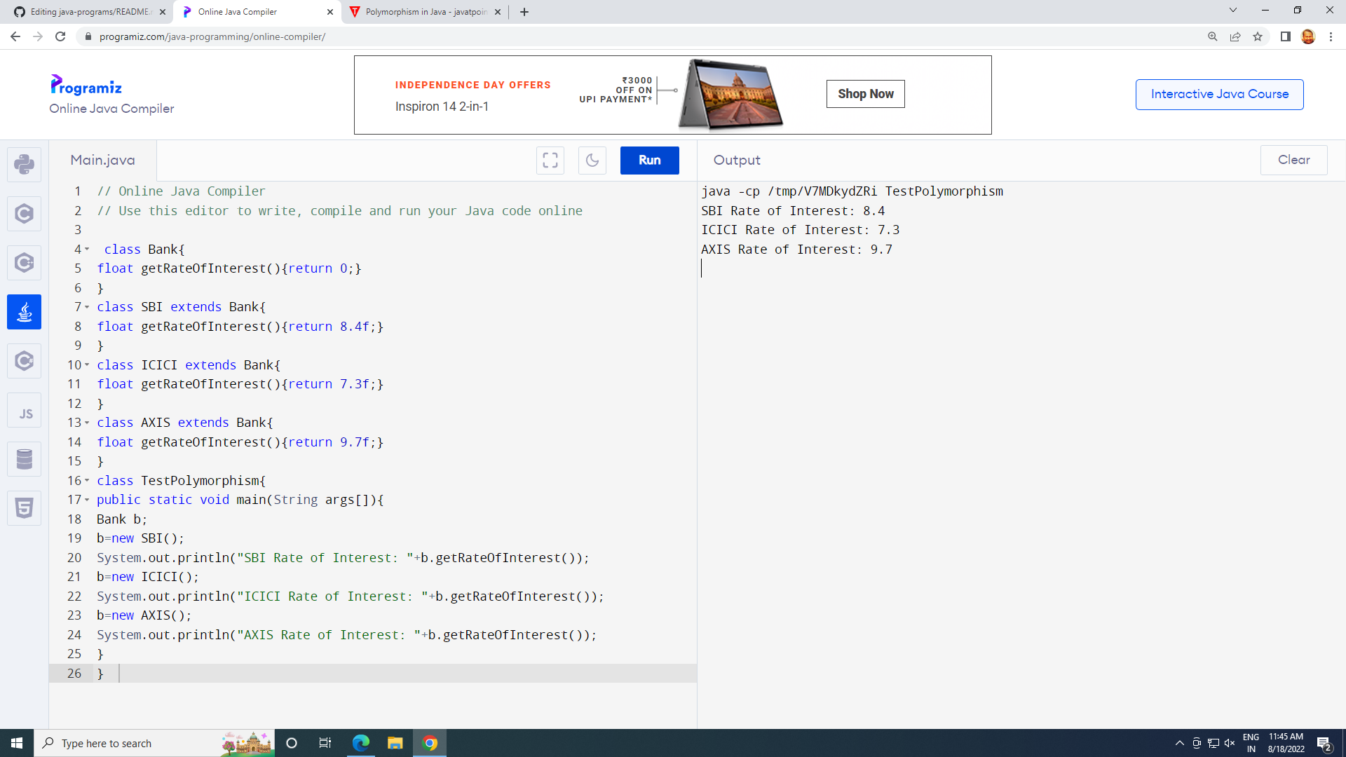Open Chrome from the taskbar
Image resolution: width=1346 pixels, height=757 pixels.
(x=430, y=742)
